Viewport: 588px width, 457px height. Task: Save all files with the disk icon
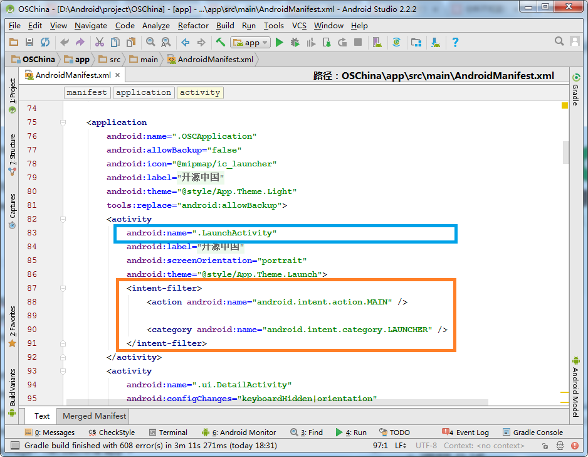29,43
